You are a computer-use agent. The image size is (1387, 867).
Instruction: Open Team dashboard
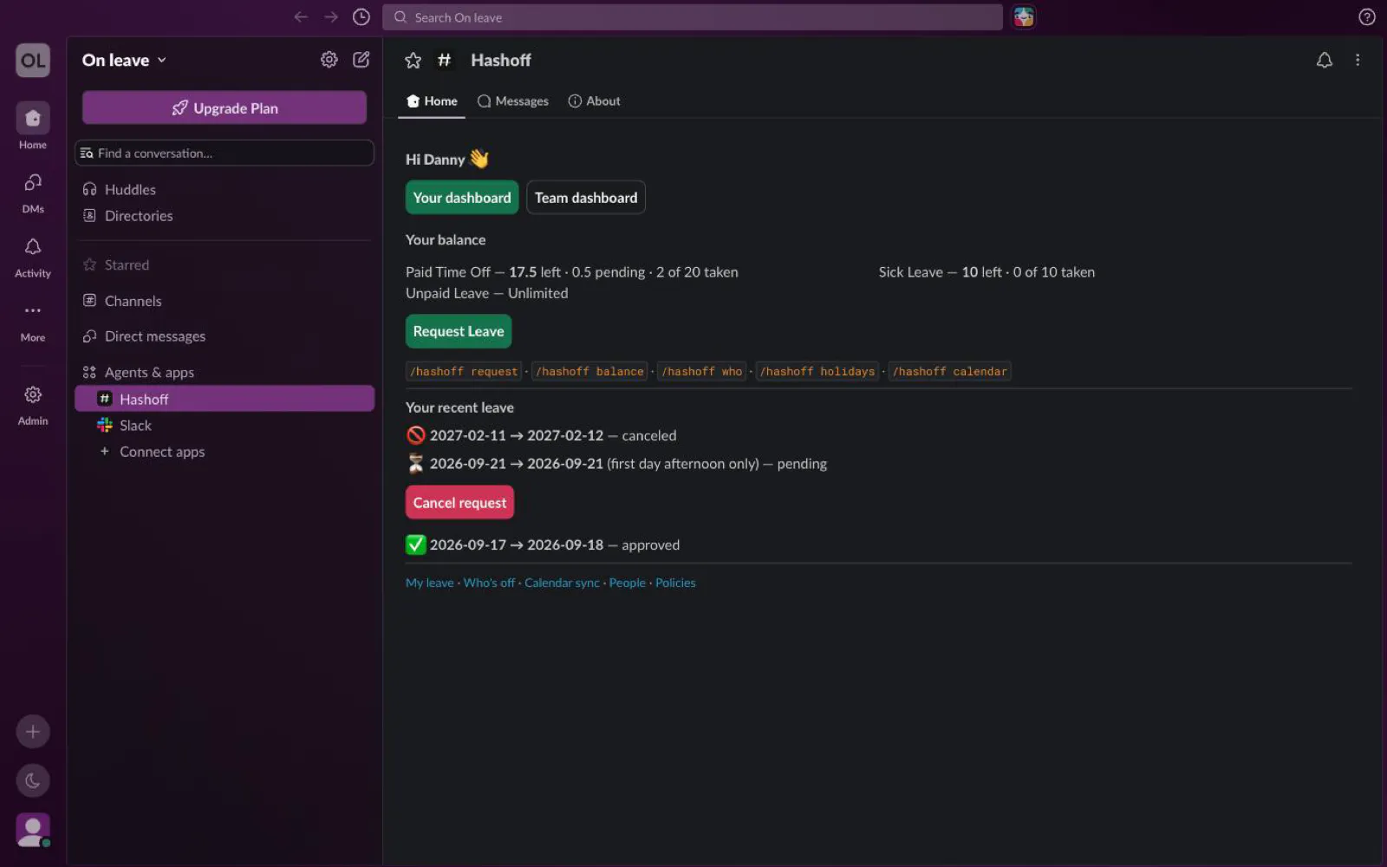click(586, 198)
